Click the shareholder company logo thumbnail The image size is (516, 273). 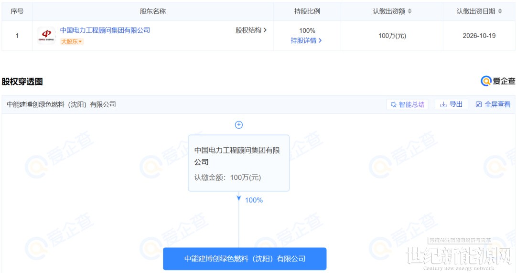point(46,35)
